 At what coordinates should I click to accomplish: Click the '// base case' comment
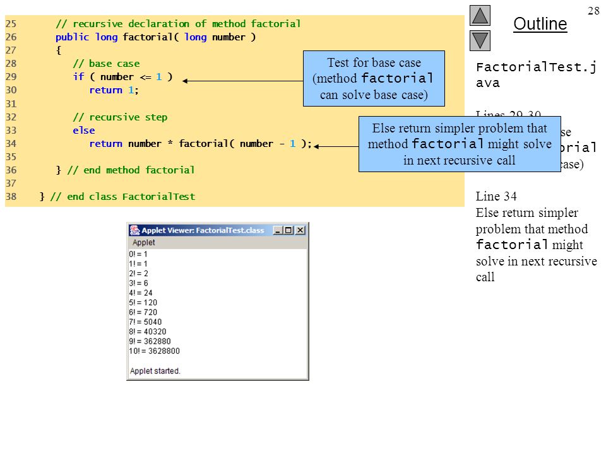click(106, 63)
